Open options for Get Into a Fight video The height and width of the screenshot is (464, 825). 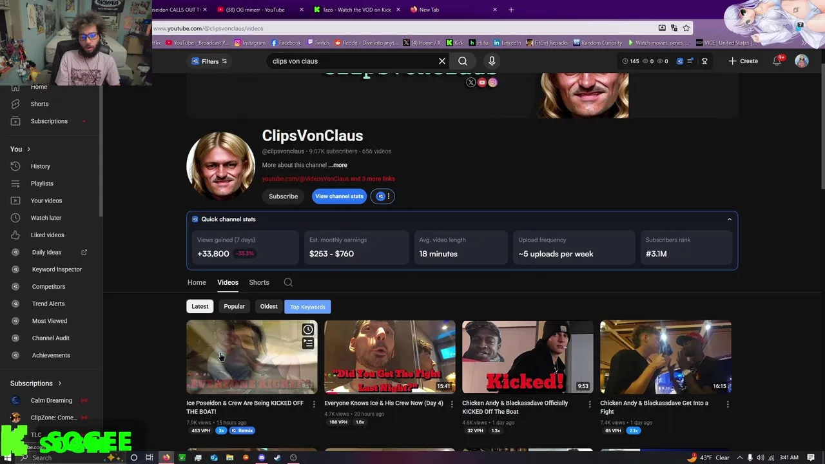click(728, 404)
